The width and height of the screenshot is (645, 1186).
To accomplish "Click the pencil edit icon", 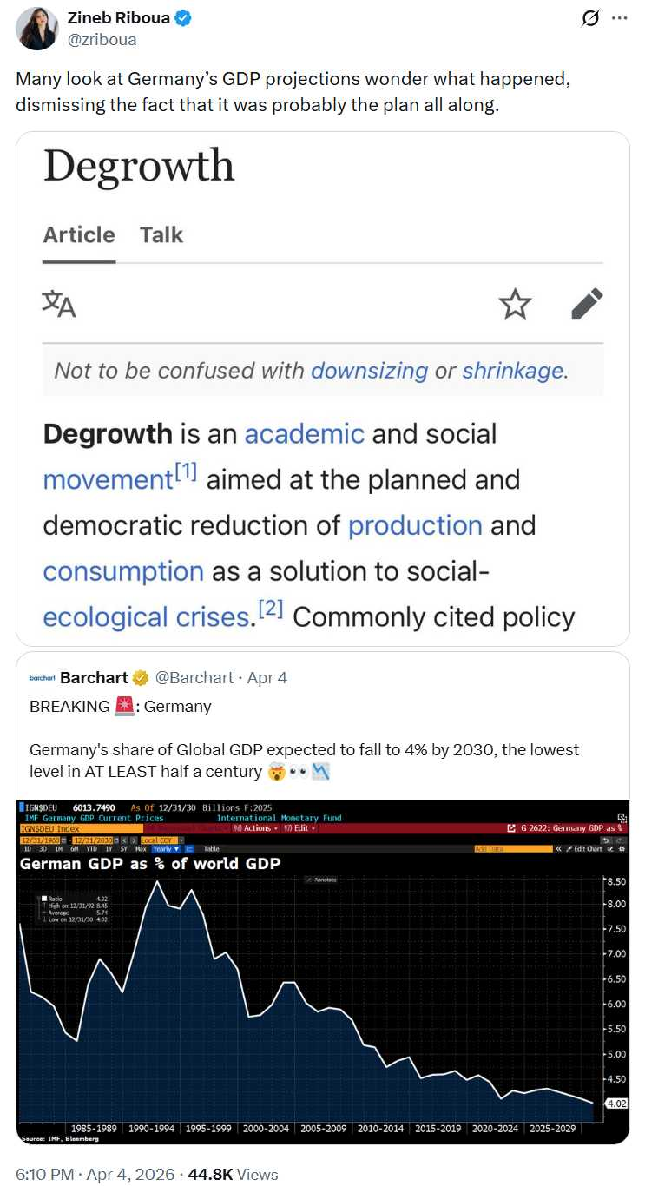I will click(x=587, y=304).
